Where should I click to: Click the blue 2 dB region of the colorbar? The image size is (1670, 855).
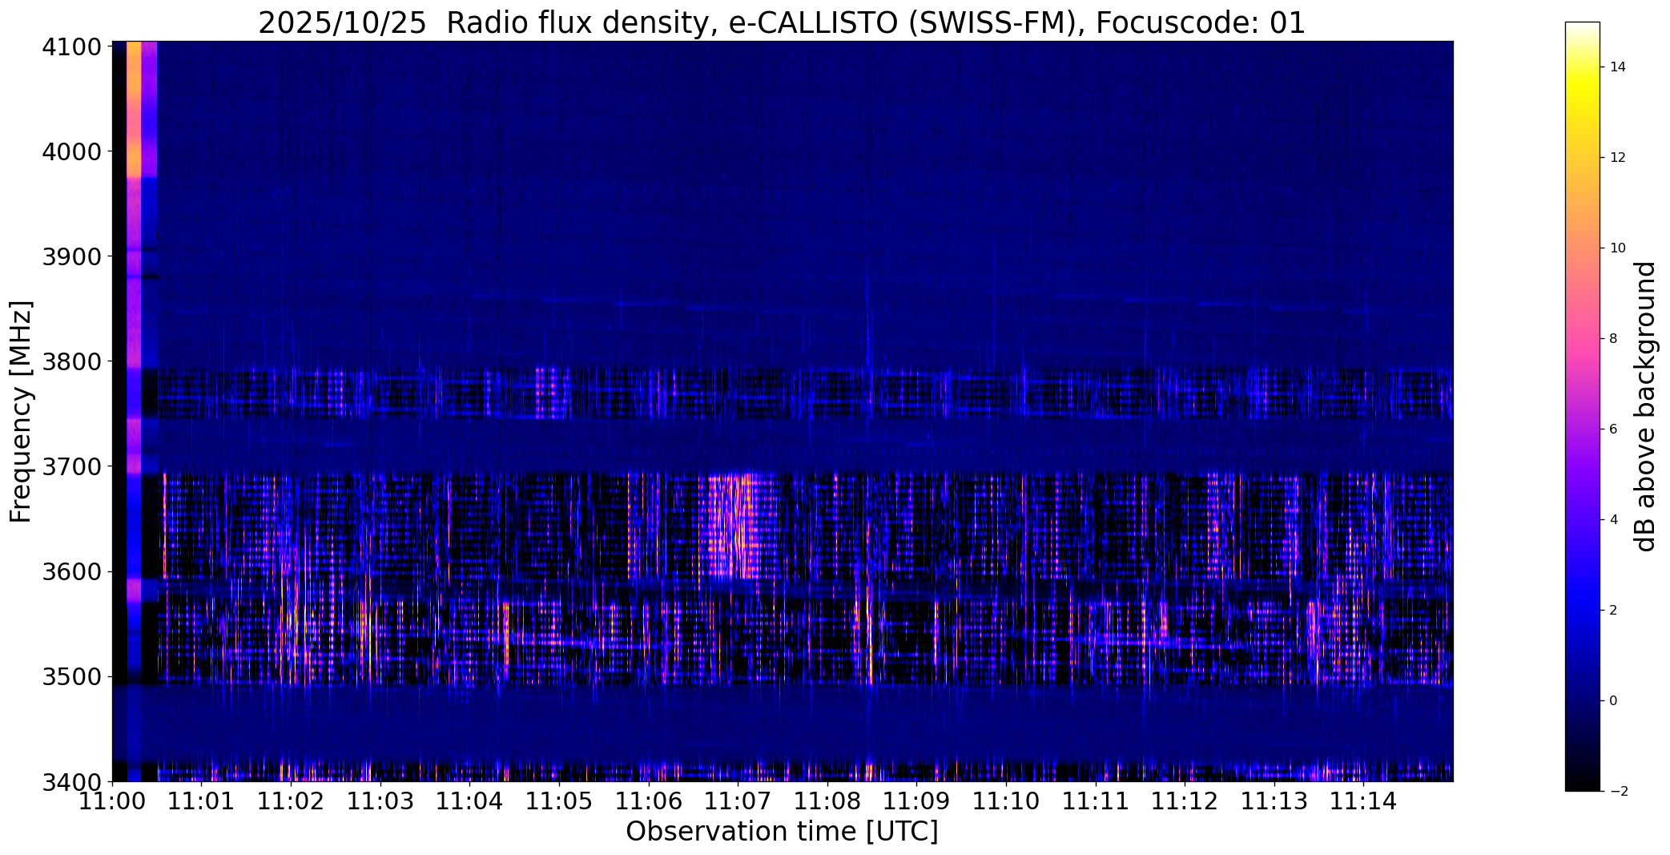point(1583,611)
